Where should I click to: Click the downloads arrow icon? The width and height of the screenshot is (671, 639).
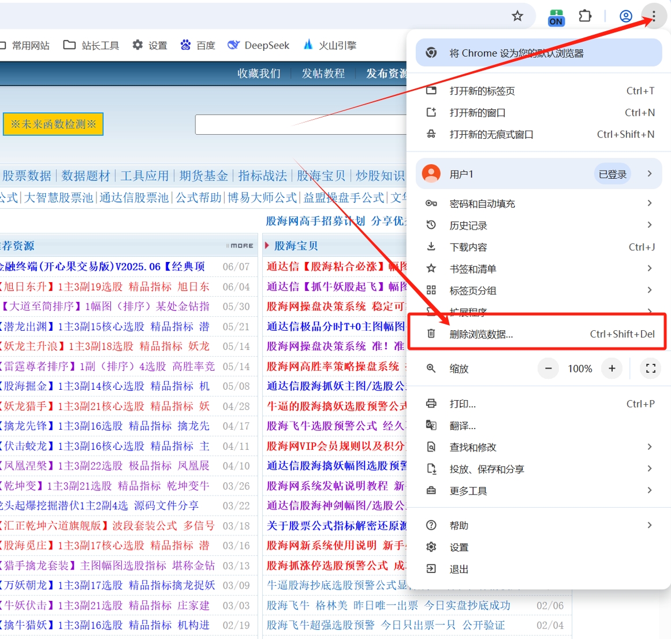click(x=431, y=246)
